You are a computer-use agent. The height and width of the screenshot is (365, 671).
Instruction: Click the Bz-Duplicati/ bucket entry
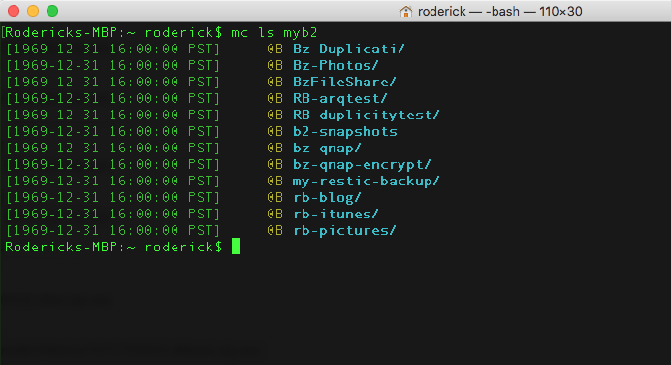pyautogui.click(x=348, y=49)
